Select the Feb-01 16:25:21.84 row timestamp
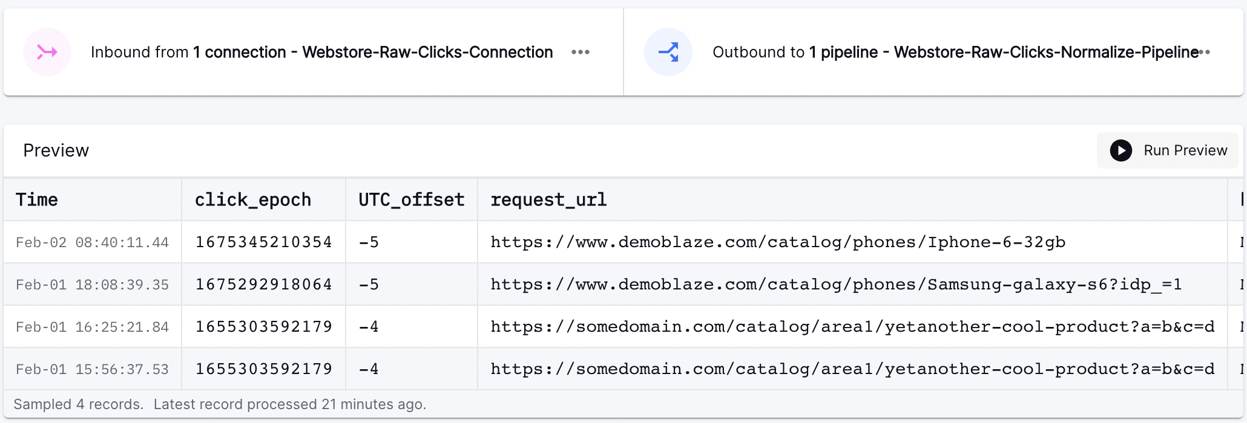The height and width of the screenshot is (423, 1247). coord(92,327)
